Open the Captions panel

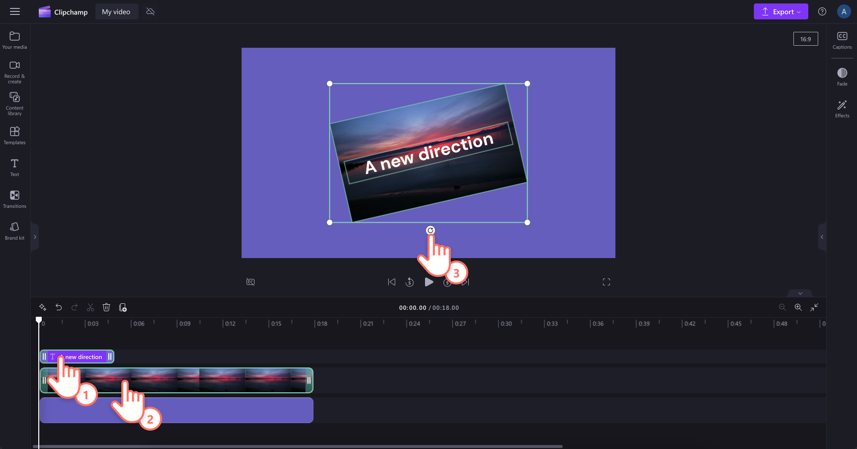842,40
